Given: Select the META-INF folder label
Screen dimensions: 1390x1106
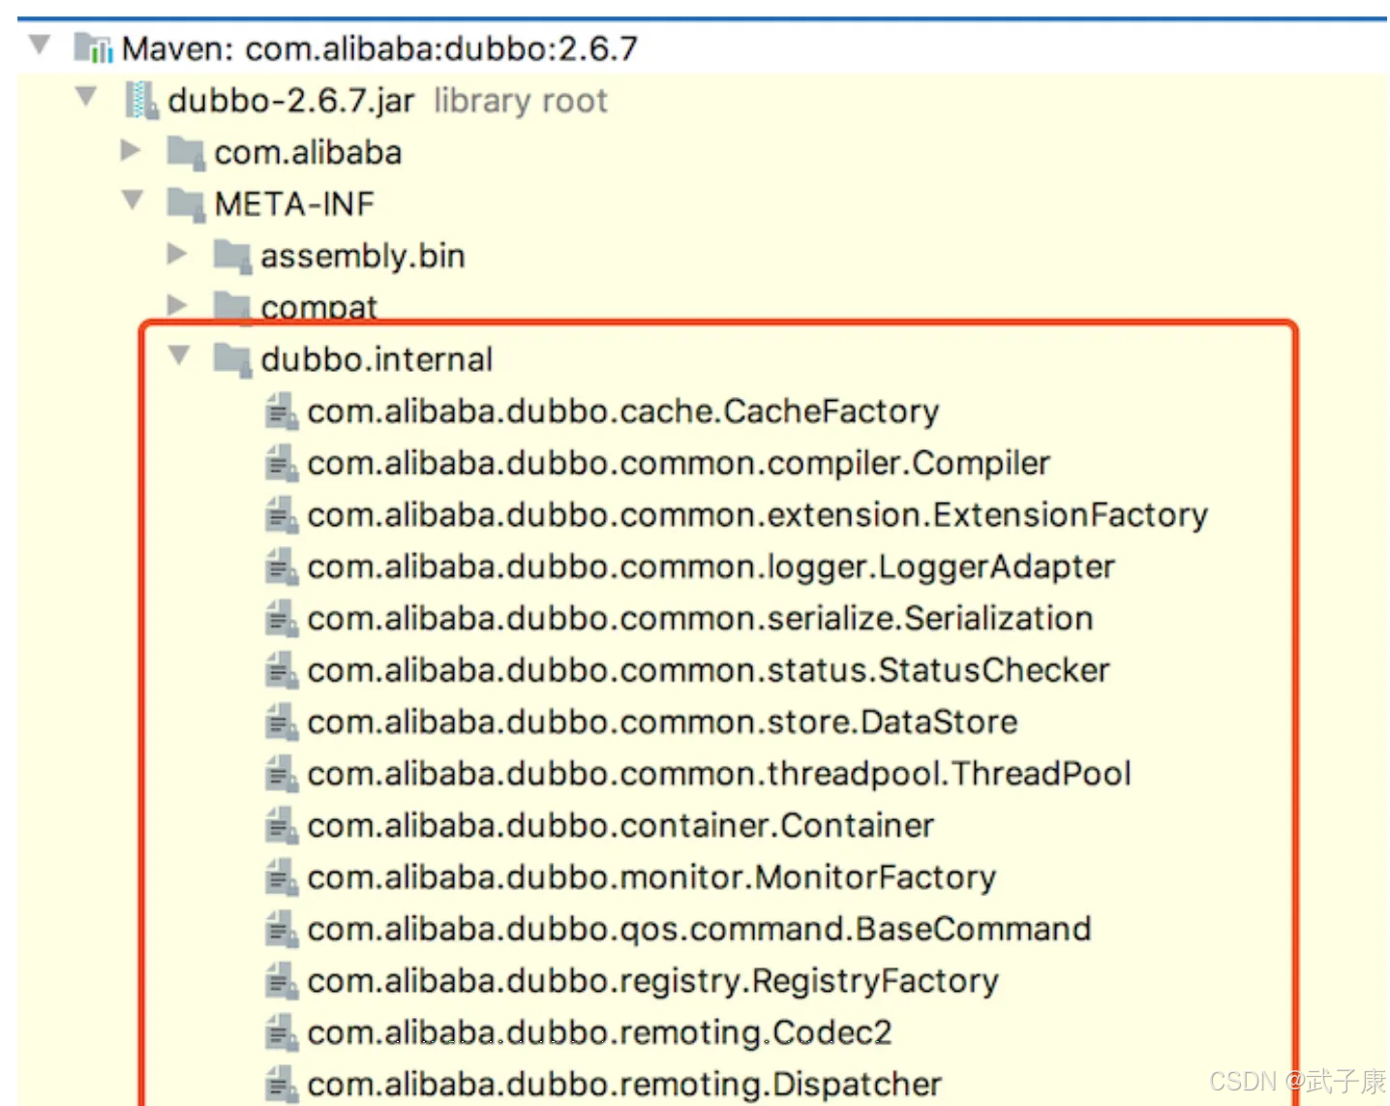Looking at the screenshot, I should [x=294, y=204].
